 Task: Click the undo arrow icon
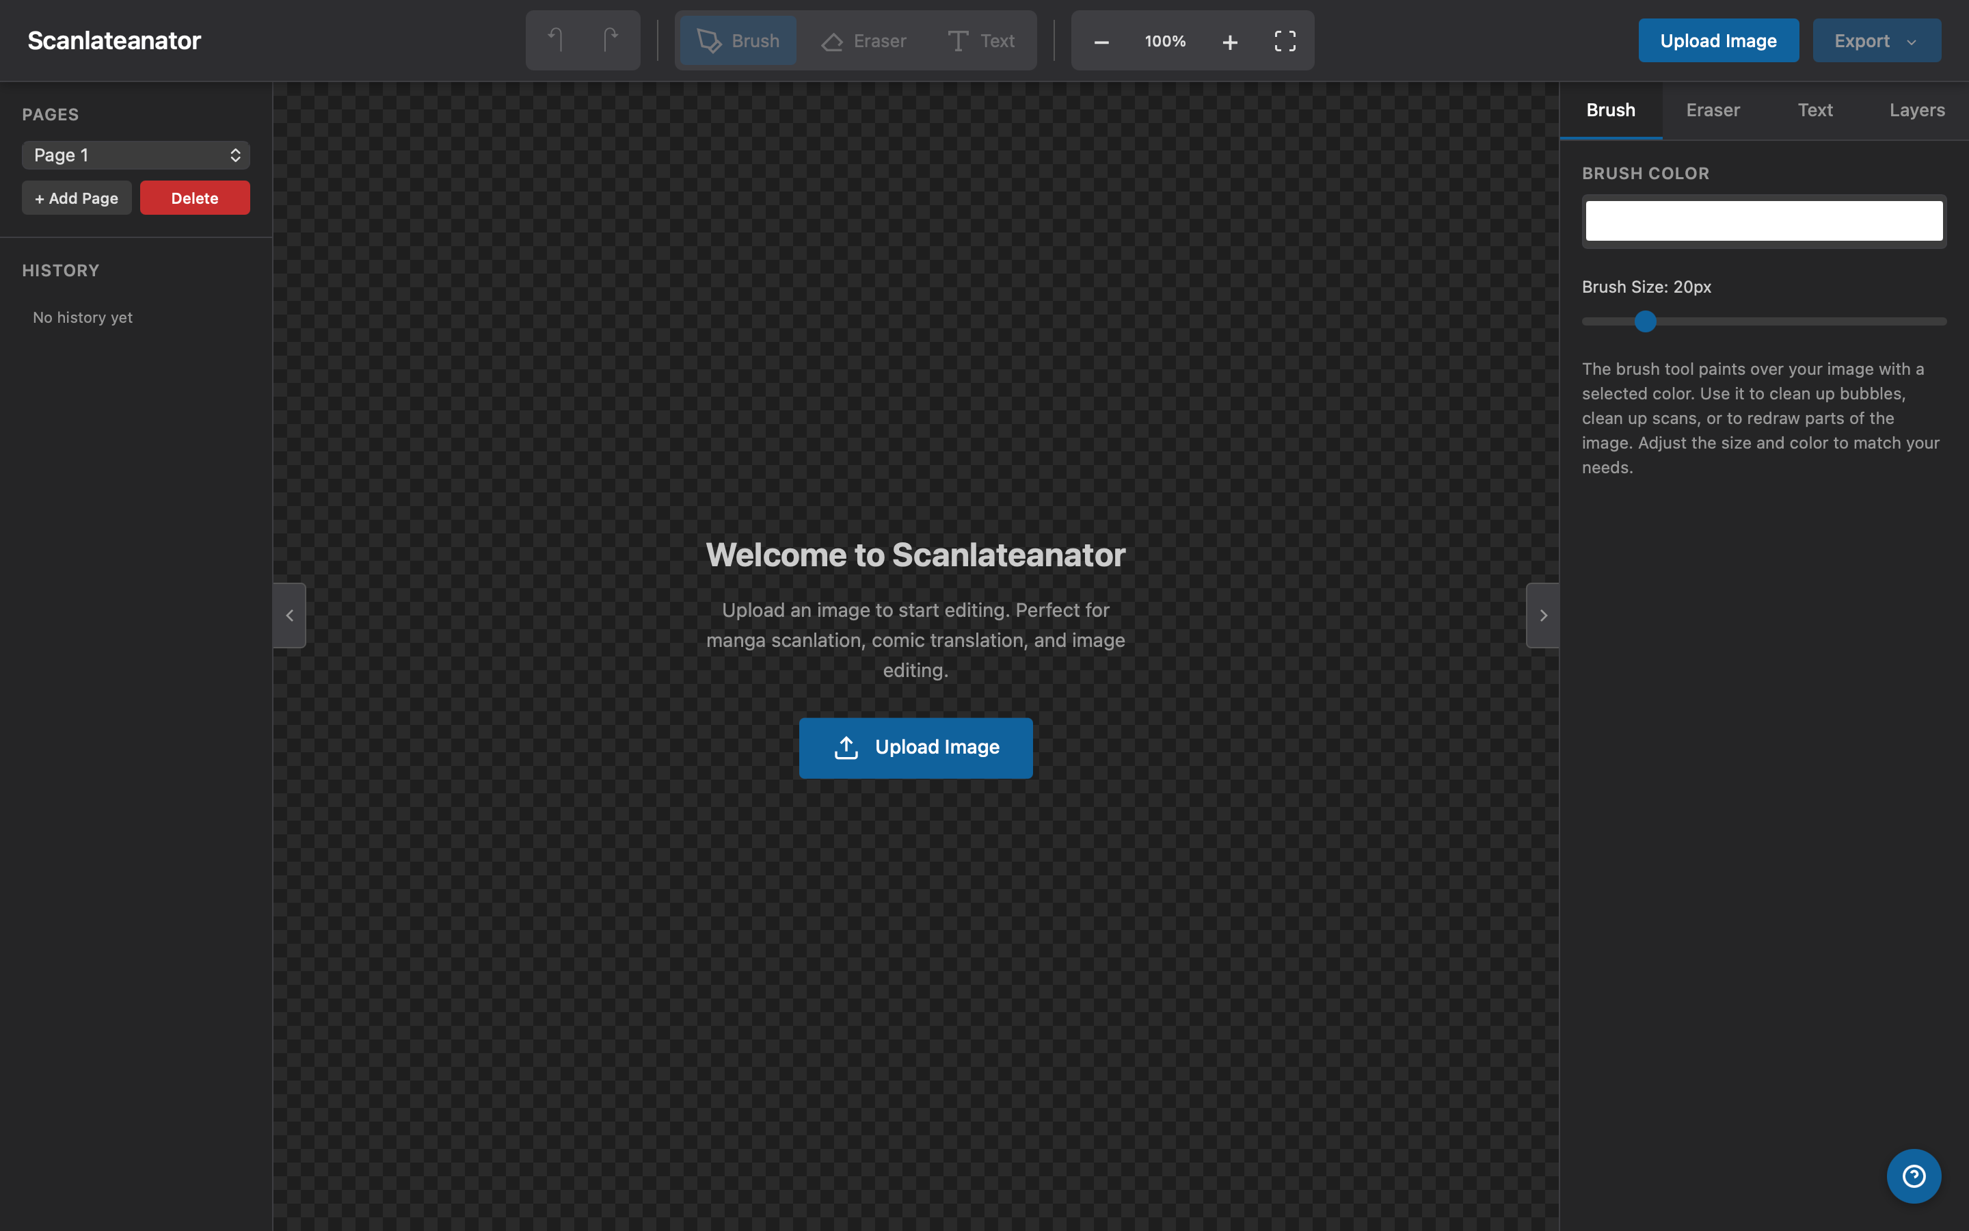click(x=556, y=40)
